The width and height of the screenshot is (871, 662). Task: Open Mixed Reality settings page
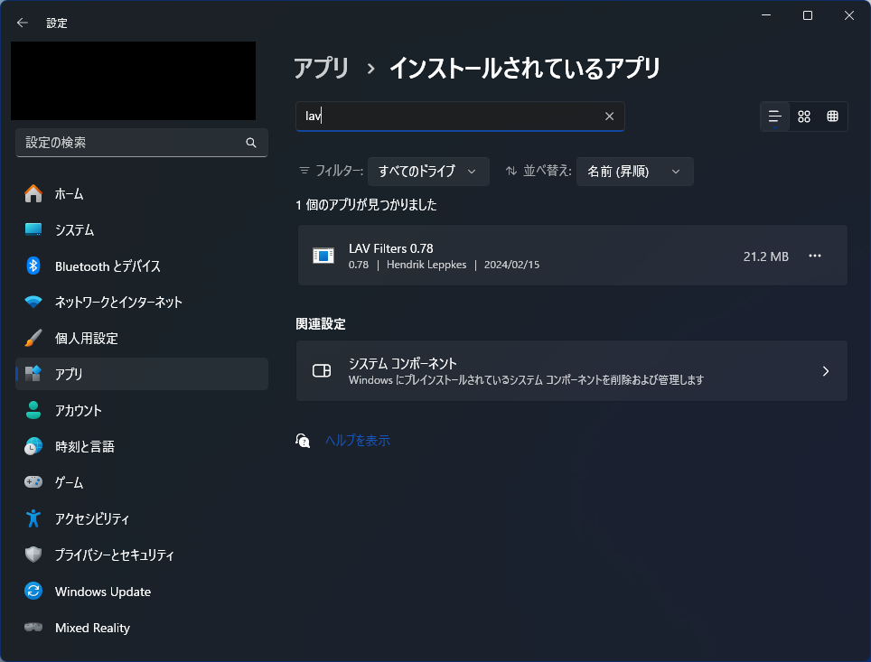click(x=142, y=627)
